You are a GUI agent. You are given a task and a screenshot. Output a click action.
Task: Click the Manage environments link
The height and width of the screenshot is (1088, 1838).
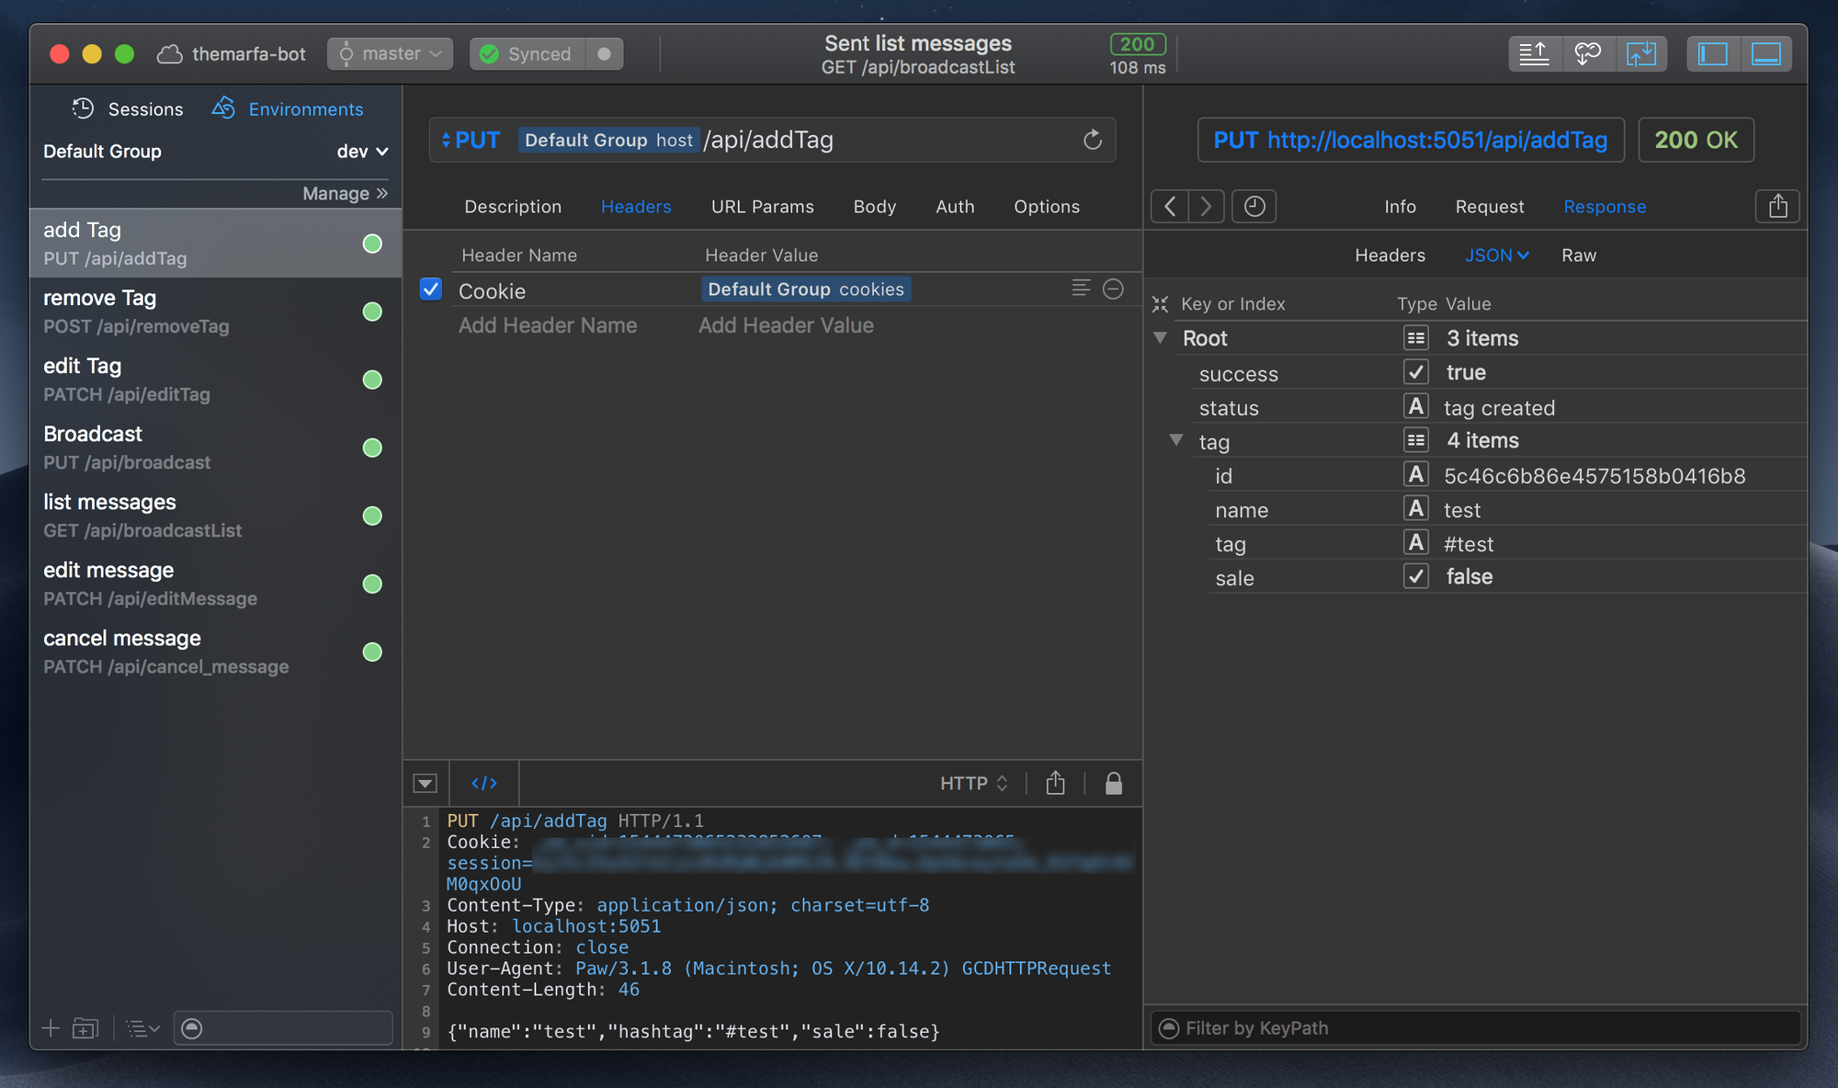pyautogui.click(x=345, y=194)
